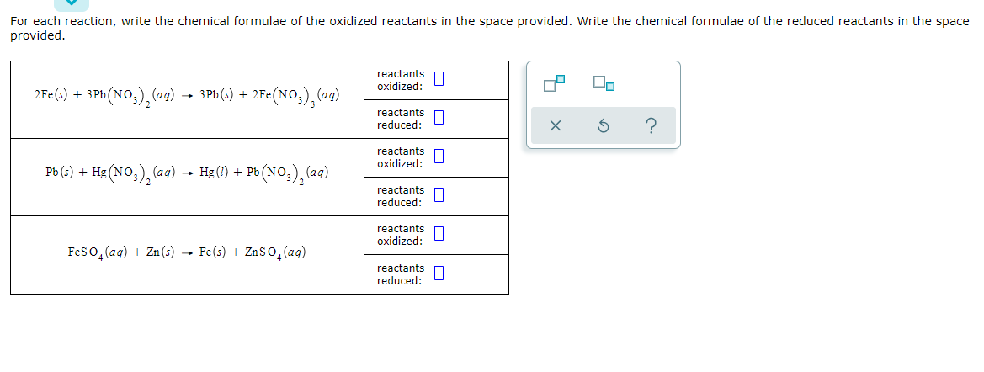Click reduced reactants box for FeSO4 and Zn reaction
The width and height of the screenshot is (984, 372).
click(x=439, y=274)
